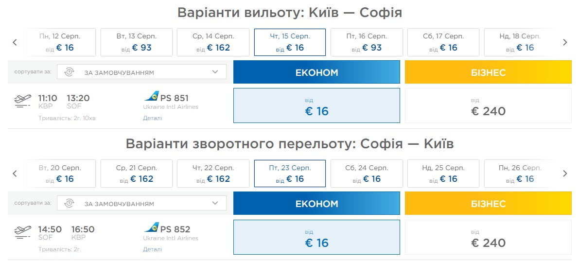579x261 pixels.
Task: Choose €16 economy fare for PS 852
Action: 316,237
